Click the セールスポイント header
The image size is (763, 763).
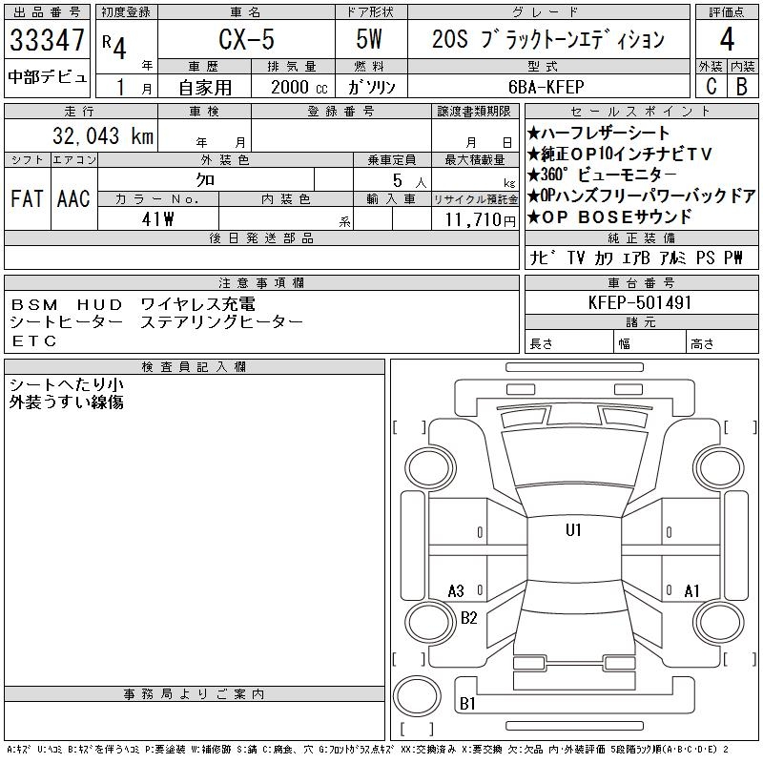tap(641, 112)
